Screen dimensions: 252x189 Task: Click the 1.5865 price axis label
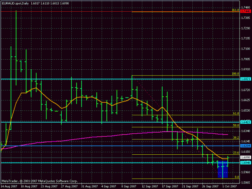click(246, 183)
